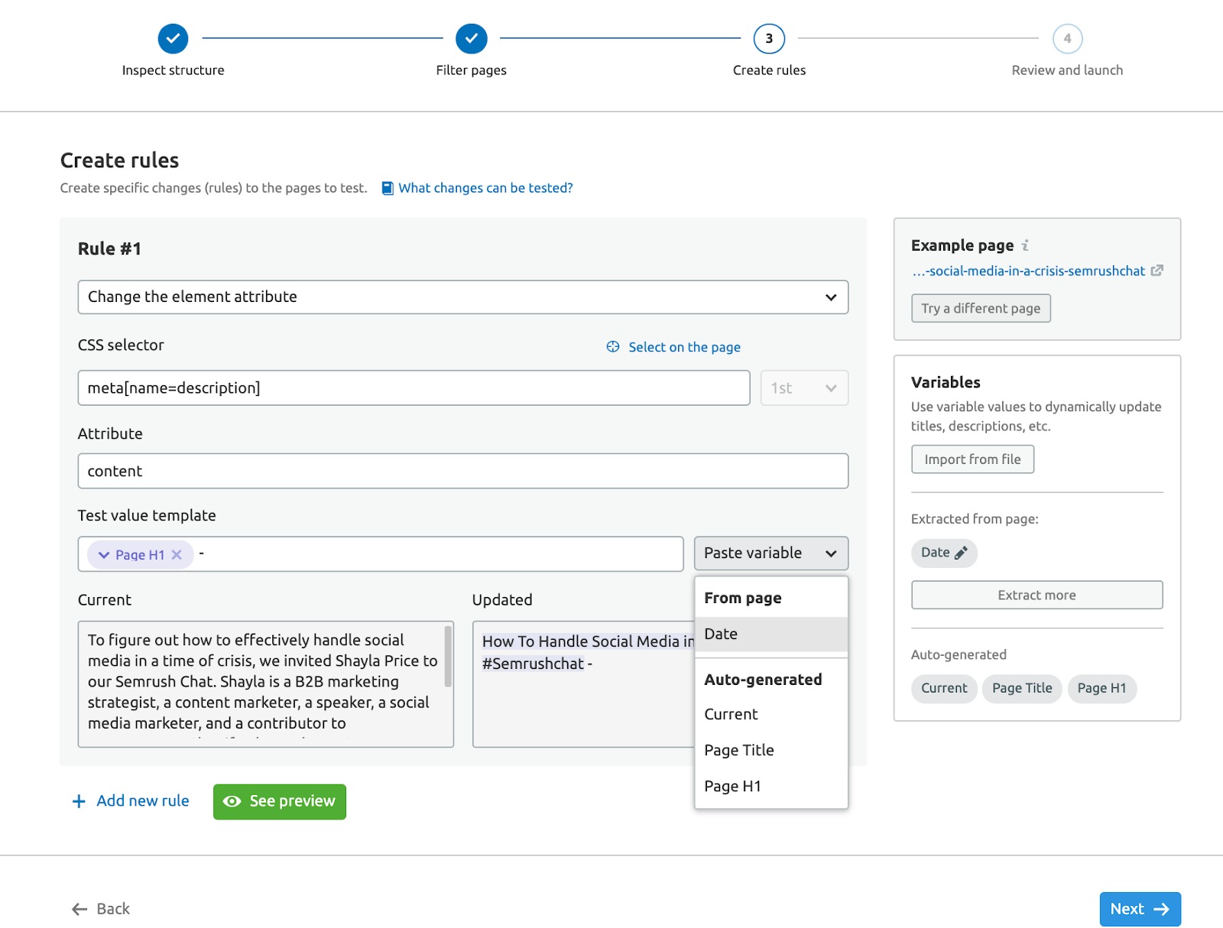The width and height of the screenshot is (1223, 928).
Task: Click into the CSS selector input field
Action: (413, 388)
